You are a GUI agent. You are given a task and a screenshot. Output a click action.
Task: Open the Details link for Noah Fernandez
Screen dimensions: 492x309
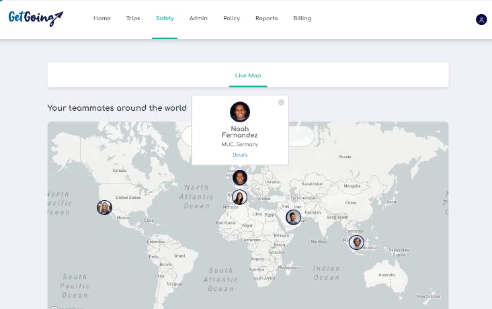click(240, 155)
